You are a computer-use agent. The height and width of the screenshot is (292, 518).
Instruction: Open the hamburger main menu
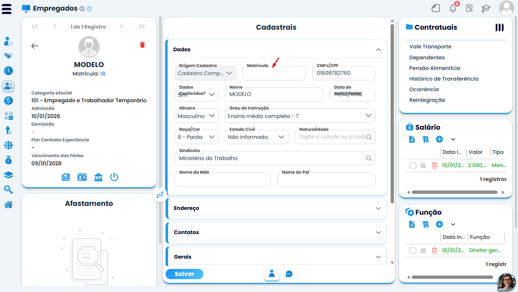7,9
